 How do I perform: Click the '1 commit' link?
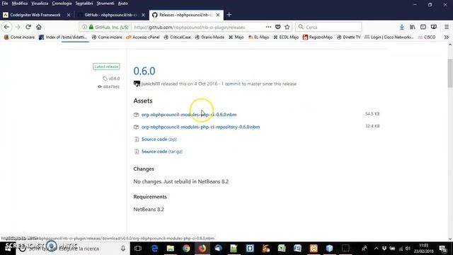point(231,84)
